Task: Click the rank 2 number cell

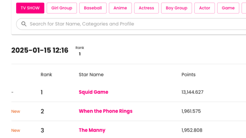Action: pos(42,111)
